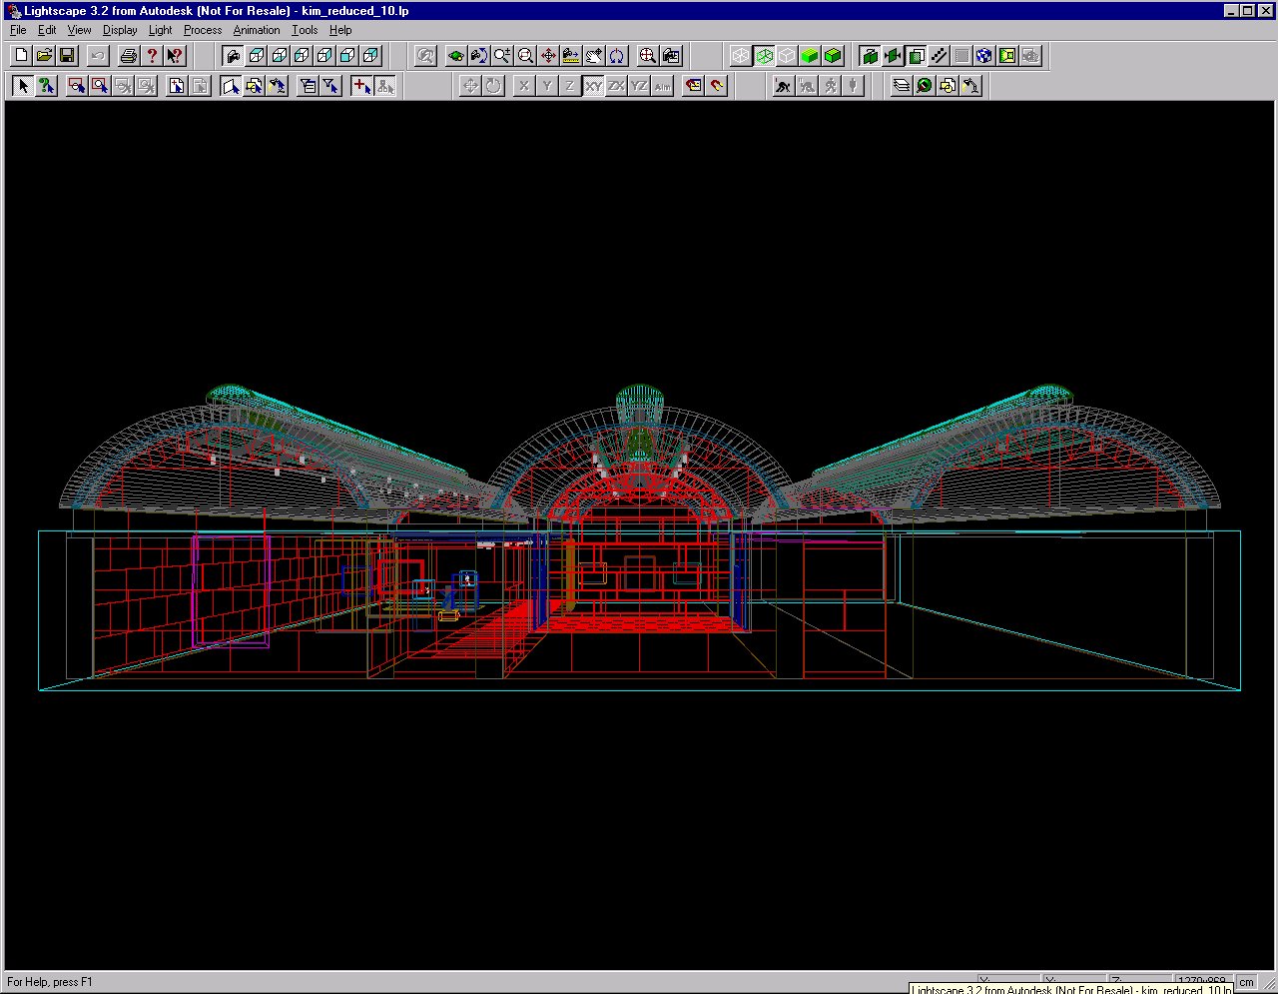Open the Process menu

coord(203,30)
